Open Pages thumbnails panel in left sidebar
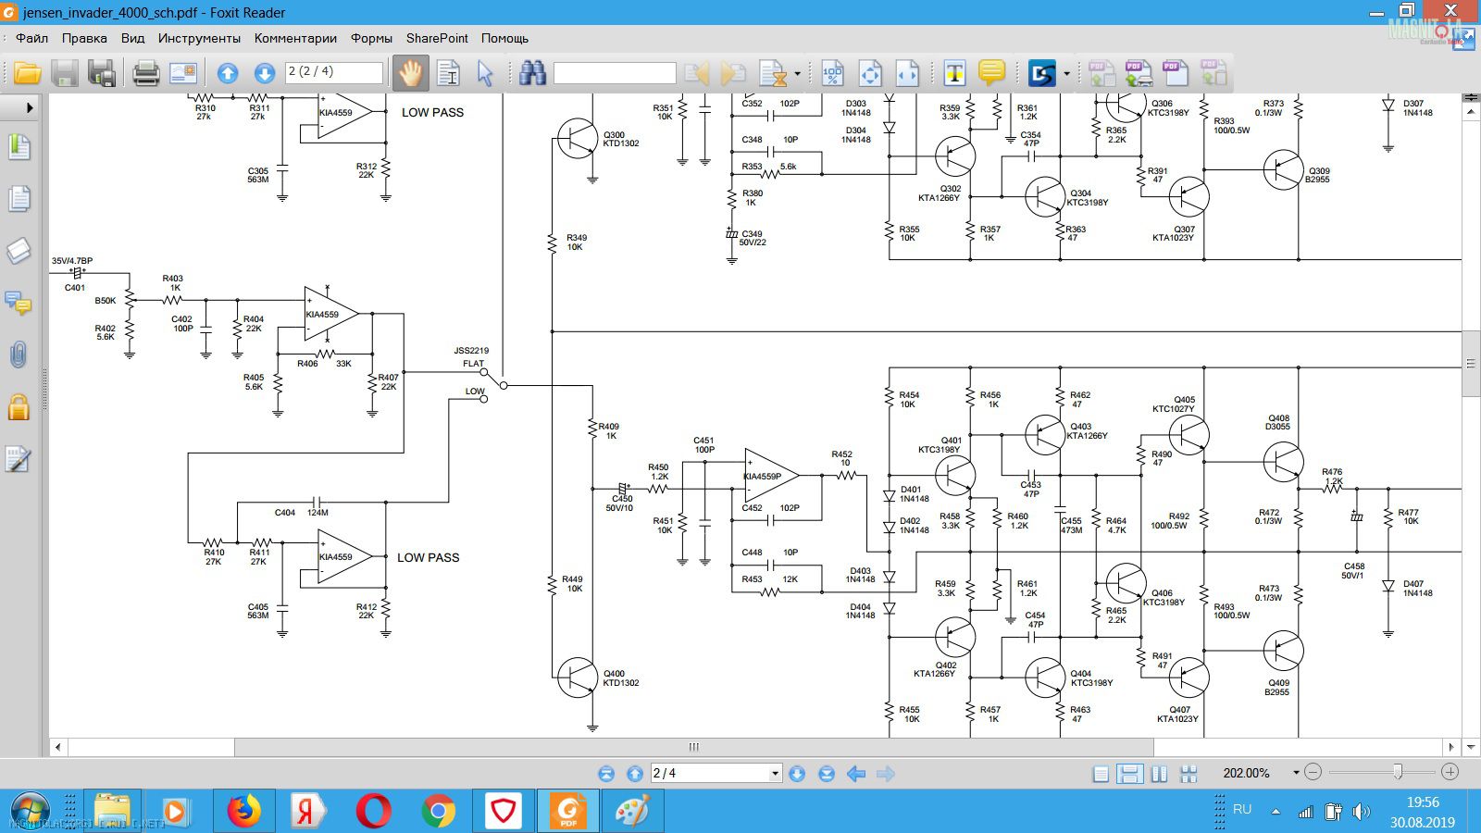The width and height of the screenshot is (1481, 833). (19, 199)
